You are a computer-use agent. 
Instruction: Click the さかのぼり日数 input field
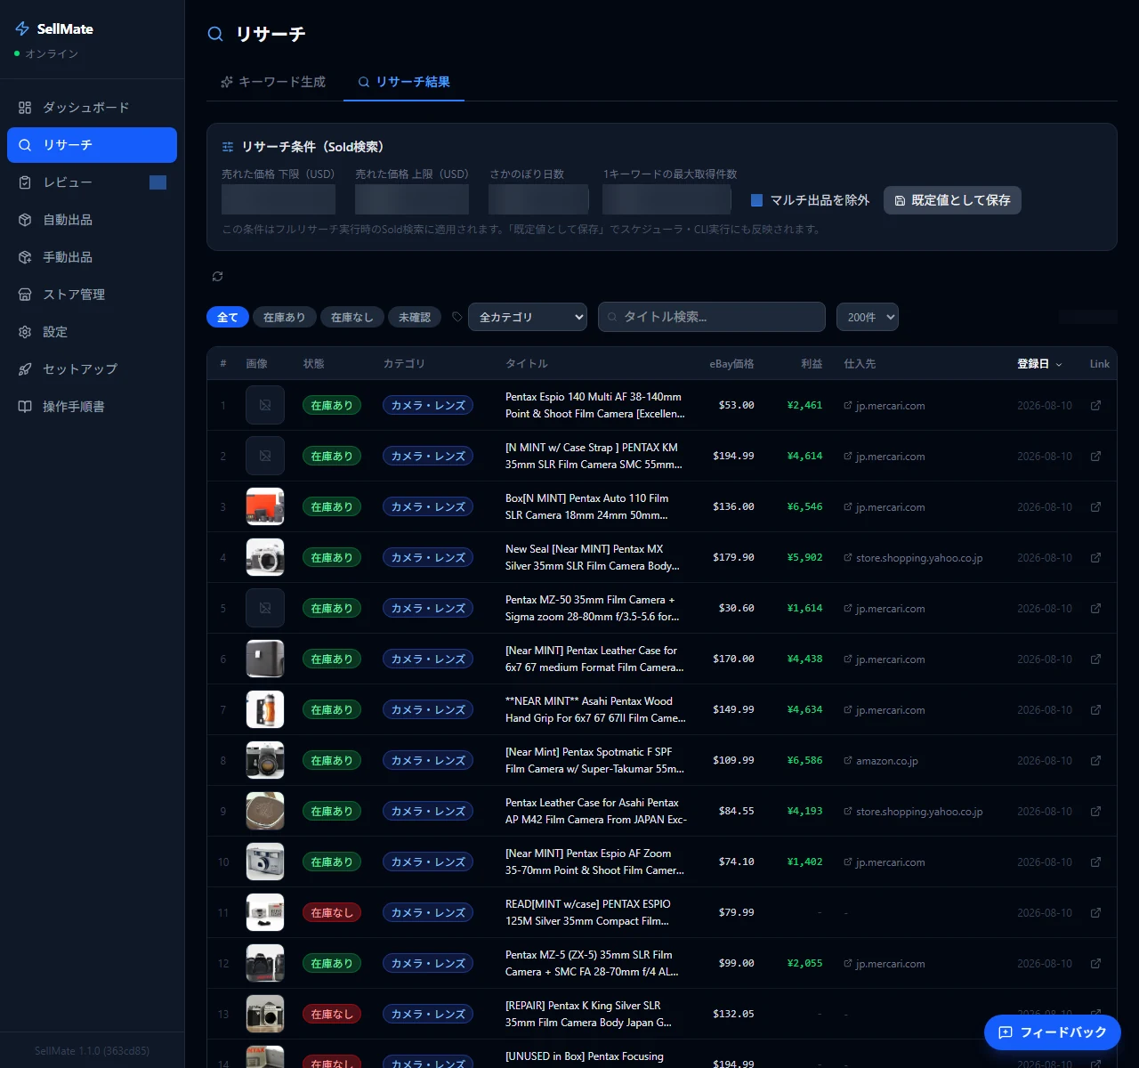point(539,199)
